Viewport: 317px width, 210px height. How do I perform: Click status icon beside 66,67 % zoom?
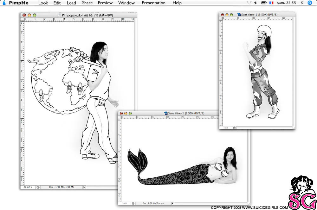tap(38, 187)
